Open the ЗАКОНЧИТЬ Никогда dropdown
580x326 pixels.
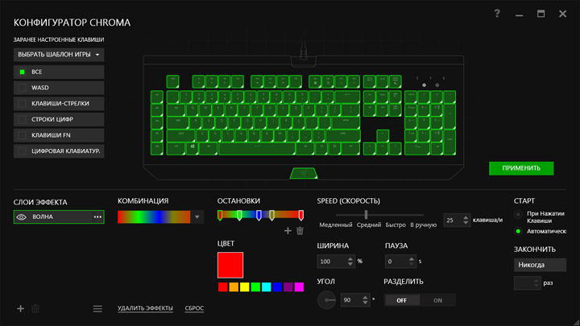540,265
